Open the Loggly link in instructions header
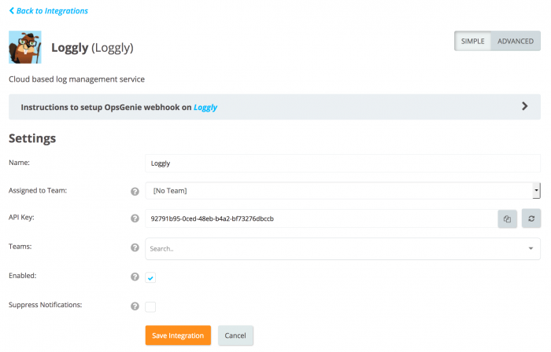The height and width of the screenshot is (352, 551). (x=205, y=108)
